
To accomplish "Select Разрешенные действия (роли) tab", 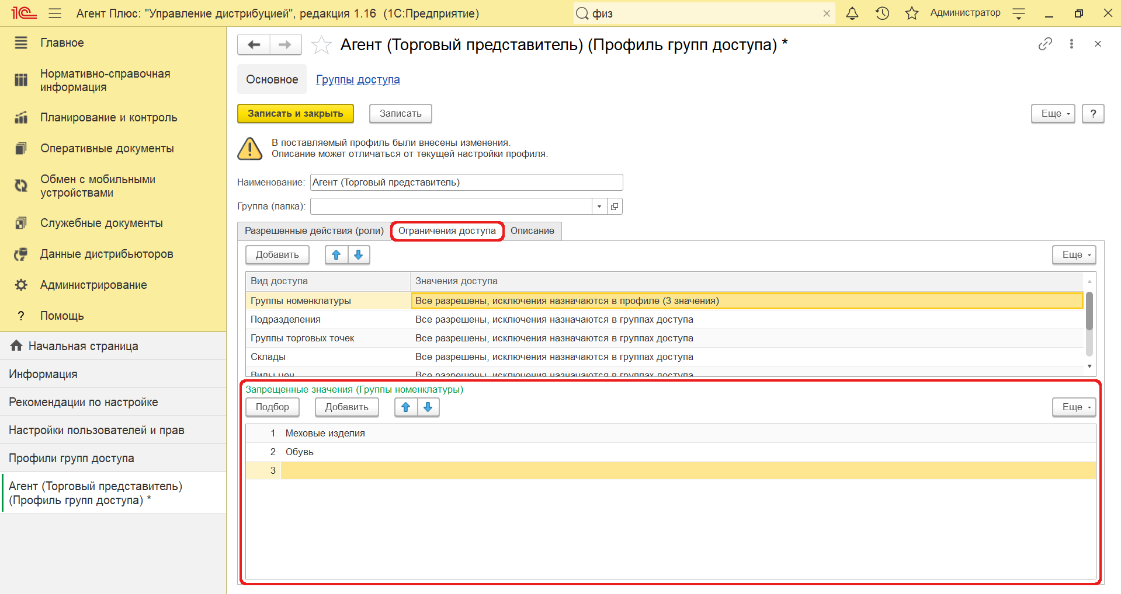I will (x=314, y=231).
